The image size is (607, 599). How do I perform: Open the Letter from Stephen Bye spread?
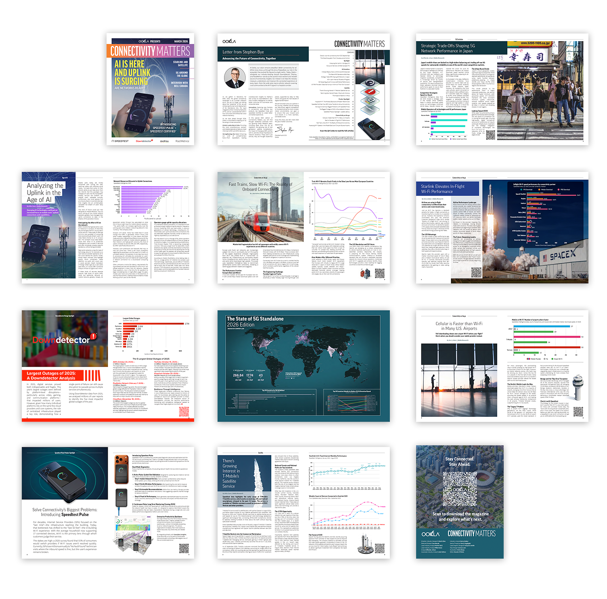pyautogui.click(x=303, y=89)
